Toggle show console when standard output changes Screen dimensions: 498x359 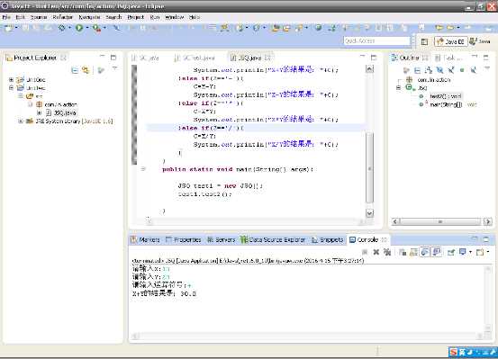[425, 252]
